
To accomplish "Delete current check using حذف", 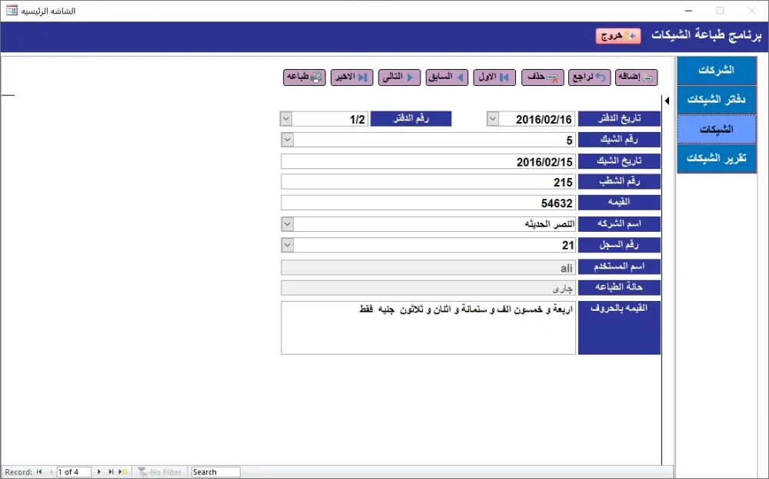I will pyautogui.click(x=543, y=77).
